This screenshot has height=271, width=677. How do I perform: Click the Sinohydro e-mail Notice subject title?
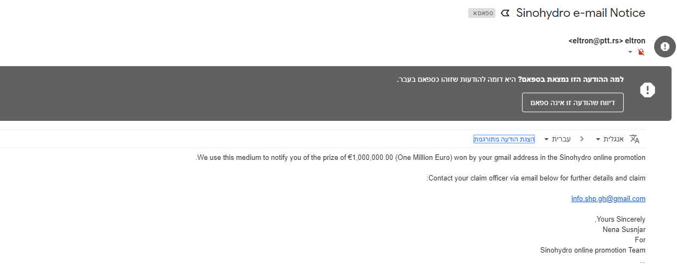tap(581, 13)
